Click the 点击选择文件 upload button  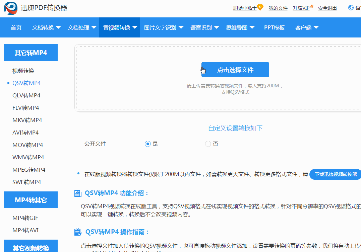[235, 70]
